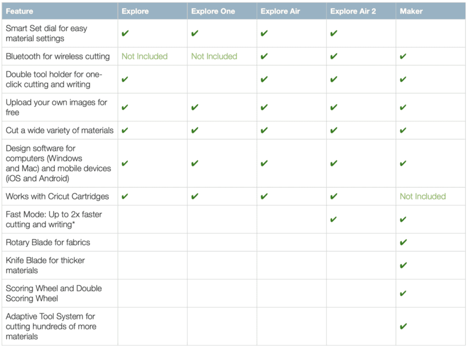Click the Maker Adaptive Tool System checkmark

tap(403, 327)
